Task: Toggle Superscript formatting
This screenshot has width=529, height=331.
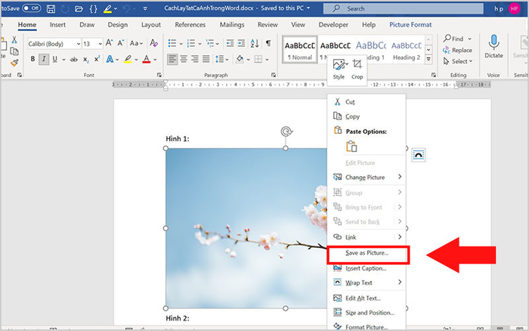Action: coord(97,59)
